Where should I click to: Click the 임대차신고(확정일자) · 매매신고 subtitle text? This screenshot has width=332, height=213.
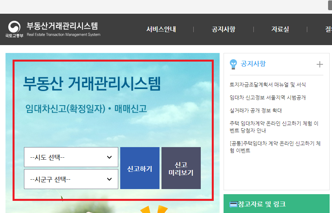click(86, 109)
